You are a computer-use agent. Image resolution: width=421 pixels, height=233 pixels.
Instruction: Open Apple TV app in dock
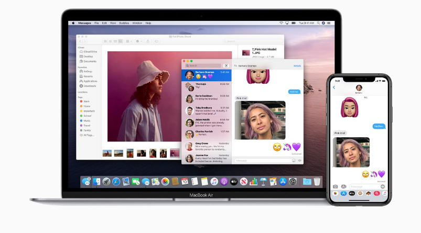[234, 182]
